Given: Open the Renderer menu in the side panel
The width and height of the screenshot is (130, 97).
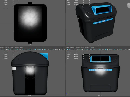Looking at the screenshot, I should tap(87, 47).
